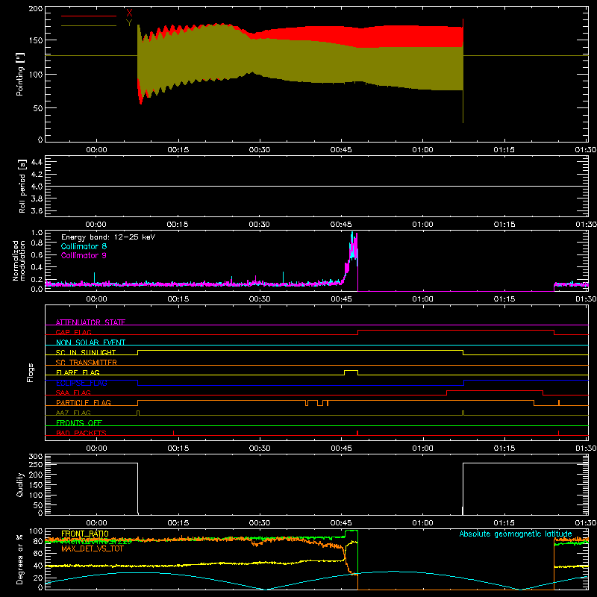Click the white roll period line at 4.0
This screenshot has width=597, height=597.
(x=316, y=186)
